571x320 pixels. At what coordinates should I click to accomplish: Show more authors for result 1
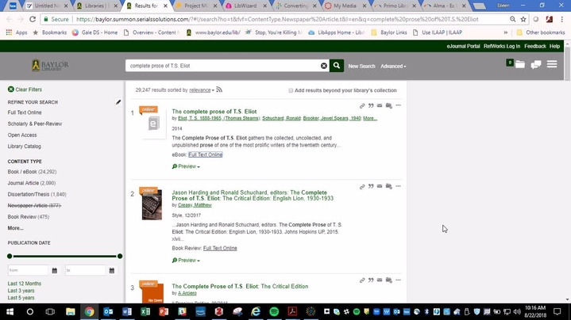coord(370,118)
